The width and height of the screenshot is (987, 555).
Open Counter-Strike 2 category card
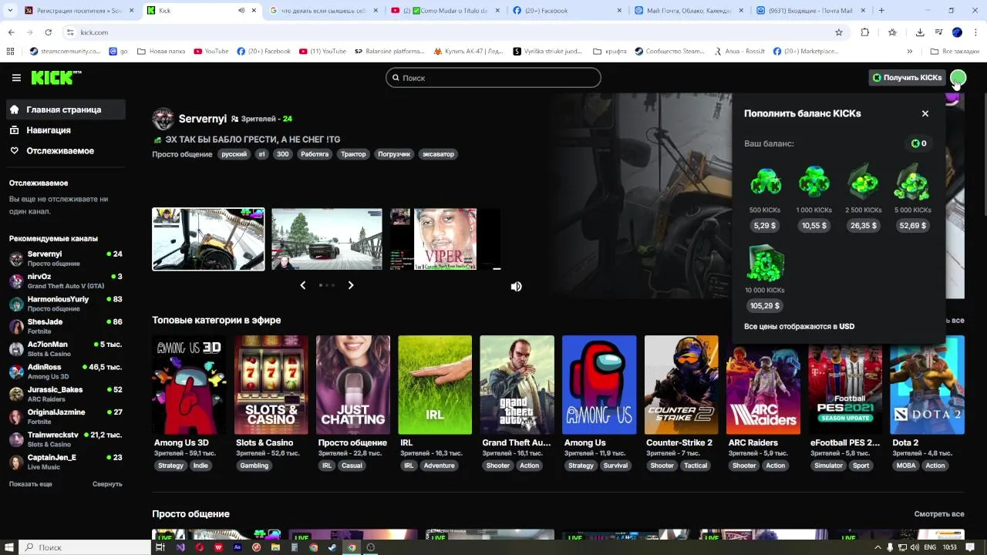pos(681,385)
